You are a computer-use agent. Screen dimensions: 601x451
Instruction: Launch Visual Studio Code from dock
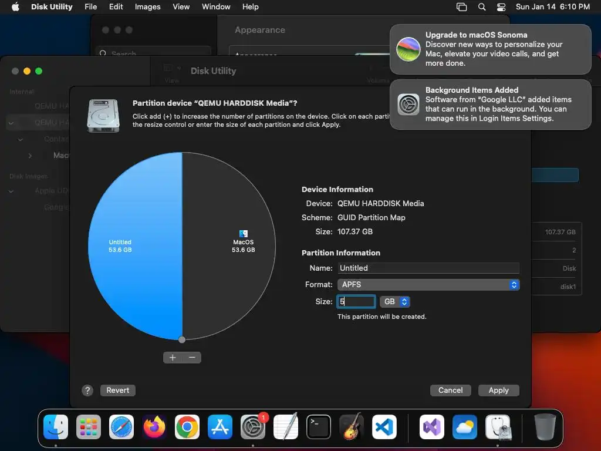click(384, 426)
